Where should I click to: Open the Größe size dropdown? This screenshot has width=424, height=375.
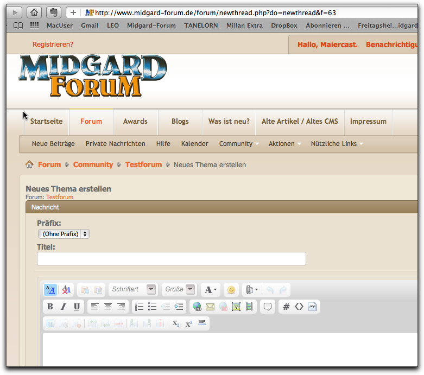[x=190, y=290]
